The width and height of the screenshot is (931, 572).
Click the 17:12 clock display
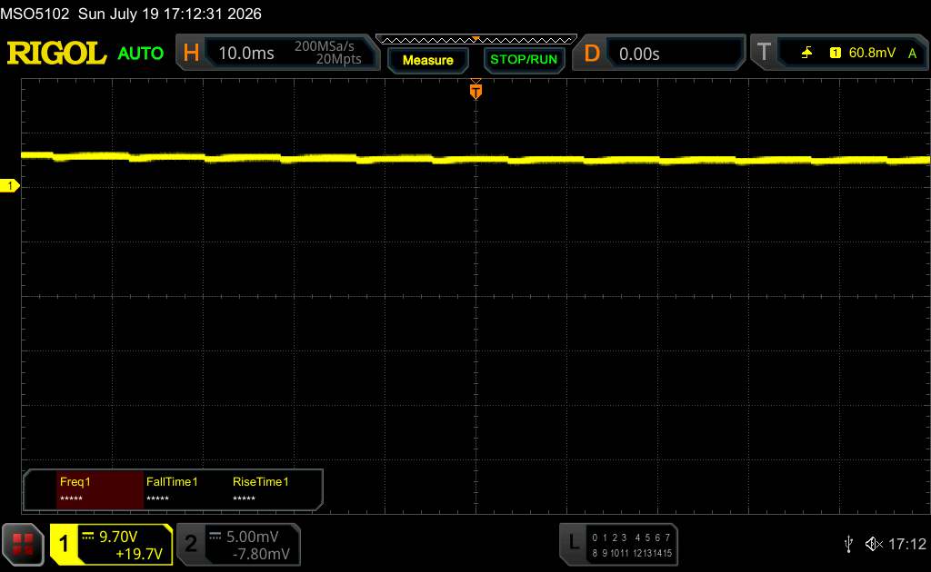coord(906,544)
